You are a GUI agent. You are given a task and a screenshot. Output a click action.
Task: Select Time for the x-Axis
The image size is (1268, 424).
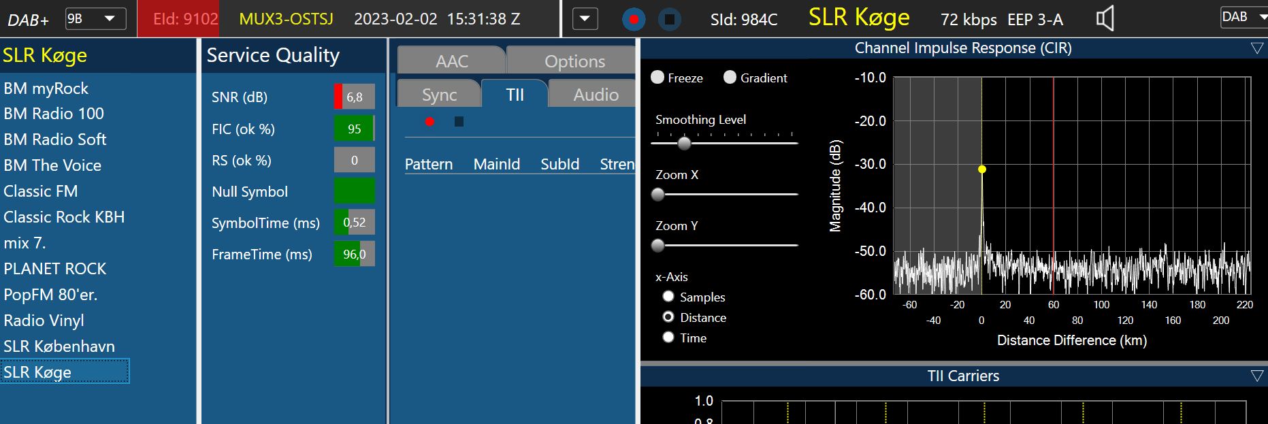pyautogui.click(x=668, y=338)
